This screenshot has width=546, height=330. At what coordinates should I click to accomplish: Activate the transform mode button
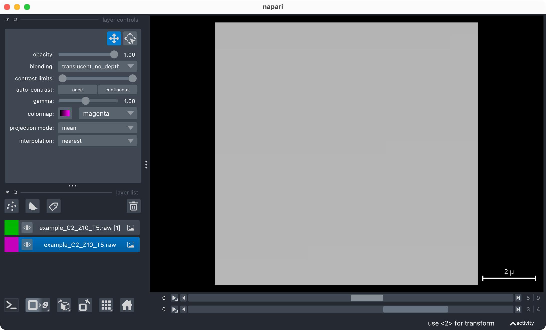(130, 38)
